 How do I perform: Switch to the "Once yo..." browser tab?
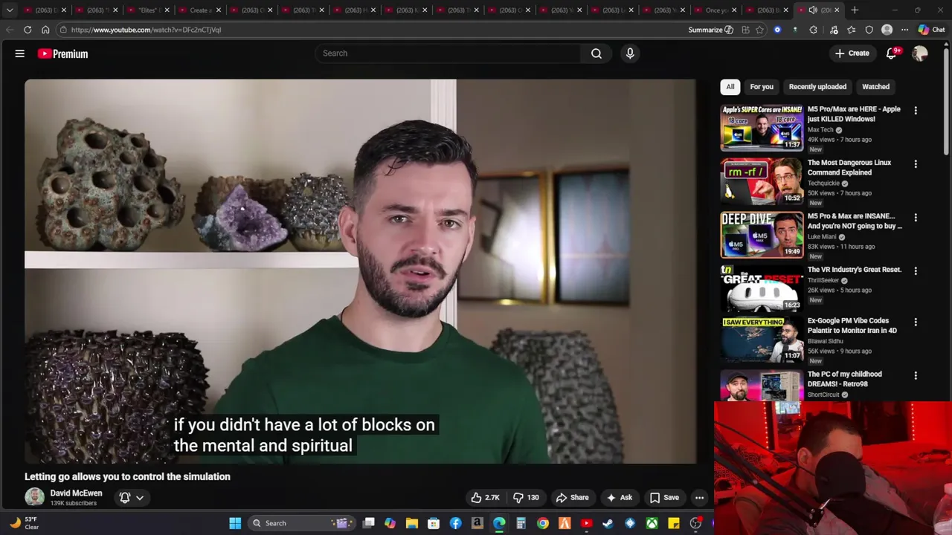pos(714,10)
